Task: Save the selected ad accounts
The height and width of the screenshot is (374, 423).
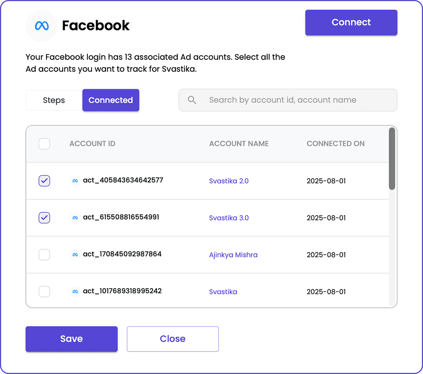Action: 71,339
